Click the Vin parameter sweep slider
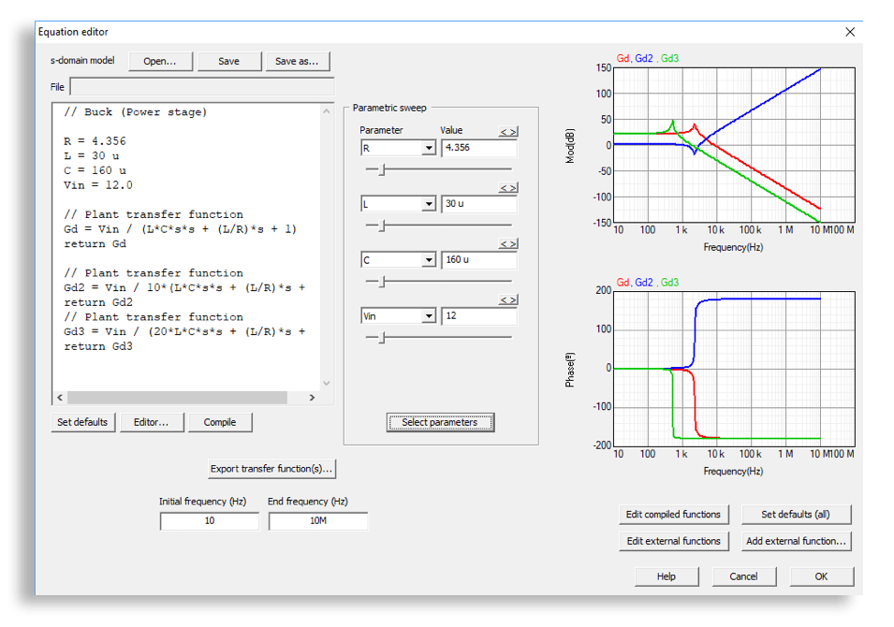This screenshot has height=627, width=894. click(x=381, y=338)
